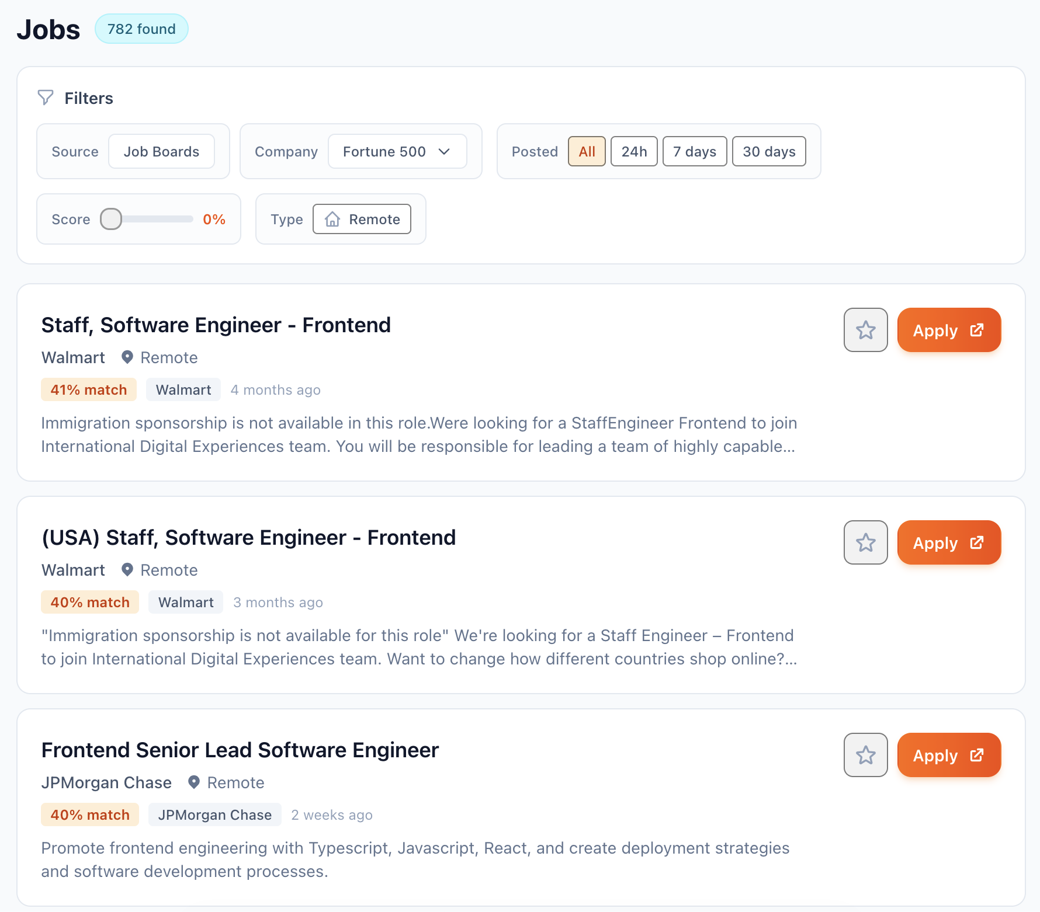Screen dimensions: 1040x912
Task: Click the house icon in Remote type filter
Action: point(332,219)
